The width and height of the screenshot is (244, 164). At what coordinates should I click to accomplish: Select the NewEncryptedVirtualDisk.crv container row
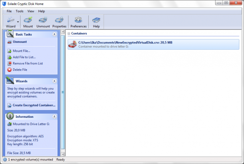(153, 44)
